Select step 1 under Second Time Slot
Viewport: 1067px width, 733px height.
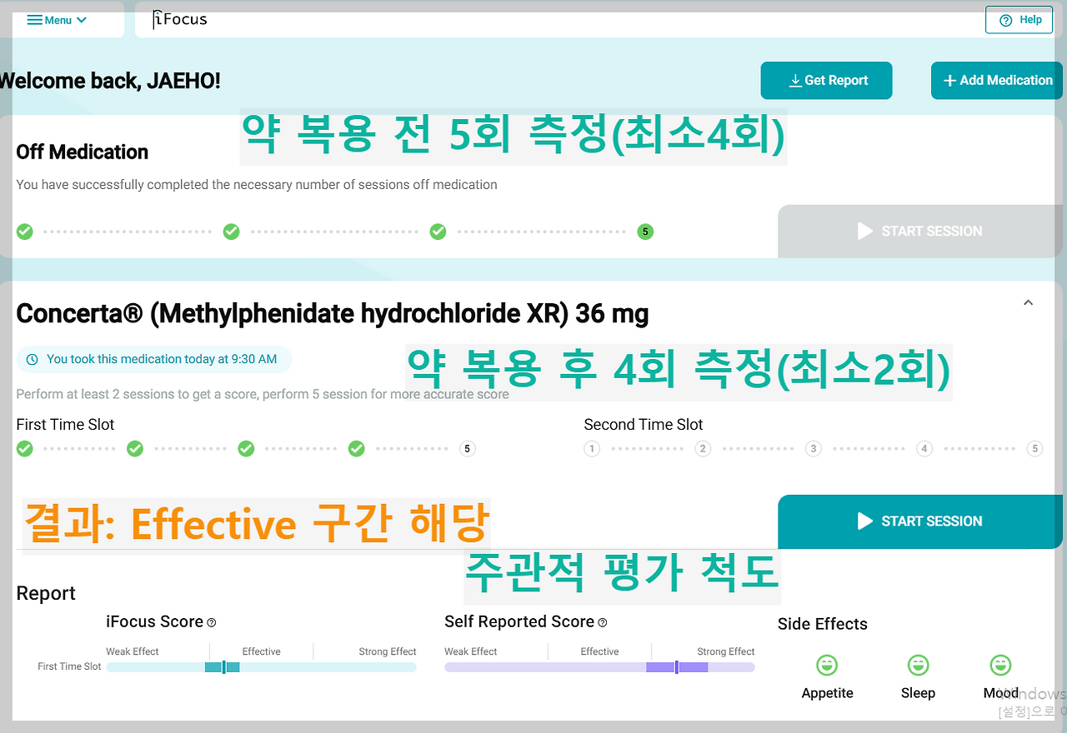[592, 449]
